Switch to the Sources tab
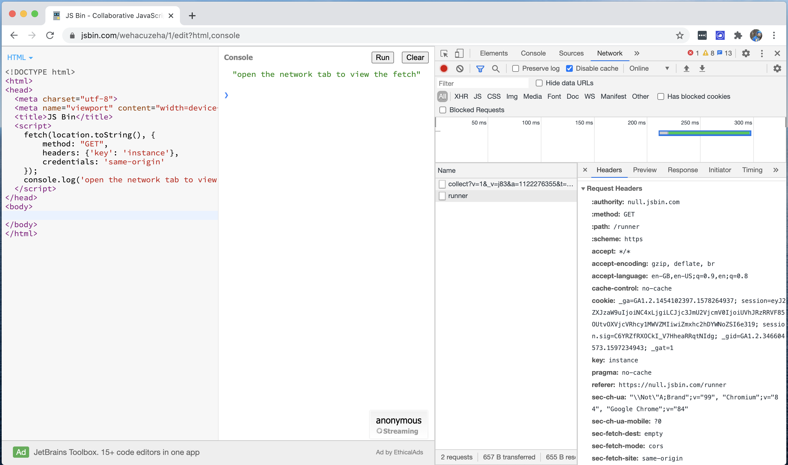 pyautogui.click(x=571, y=53)
